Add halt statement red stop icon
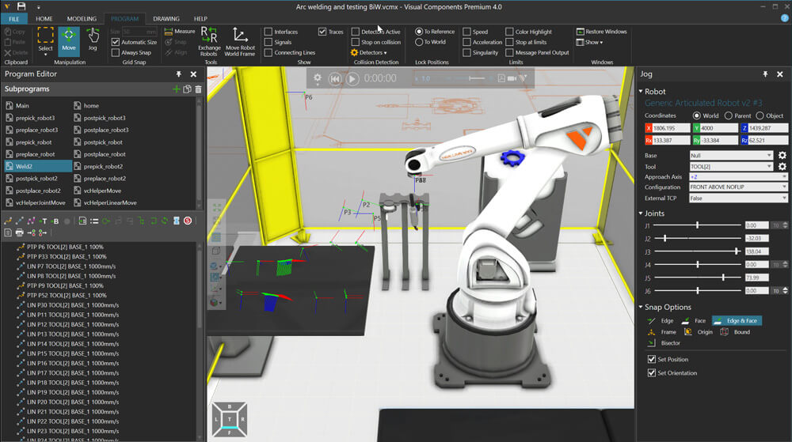This screenshot has width=792, height=442. (188, 221)
